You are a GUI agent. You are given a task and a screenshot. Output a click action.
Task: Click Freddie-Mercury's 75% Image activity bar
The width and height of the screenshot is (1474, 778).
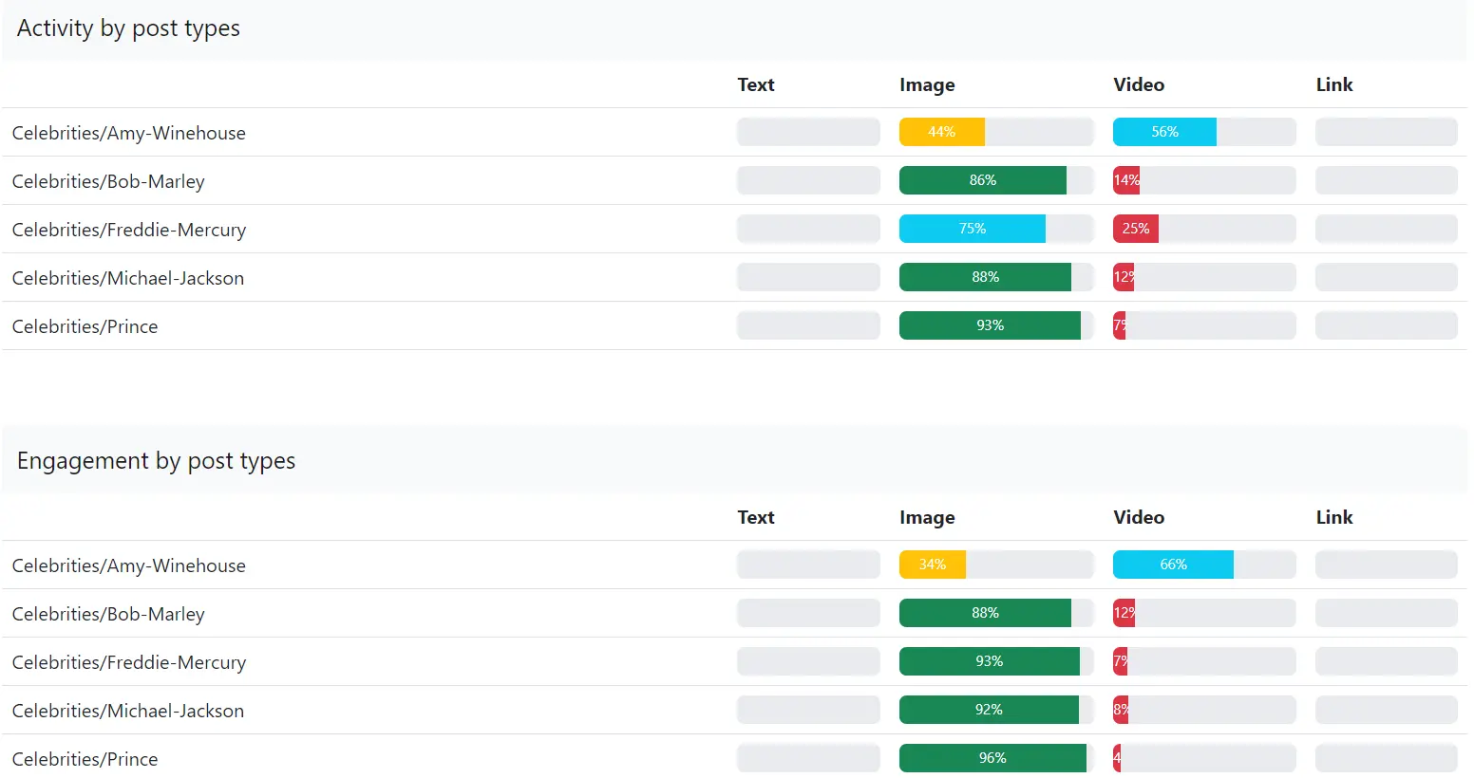pyautogui.click(x=972, y=229)
